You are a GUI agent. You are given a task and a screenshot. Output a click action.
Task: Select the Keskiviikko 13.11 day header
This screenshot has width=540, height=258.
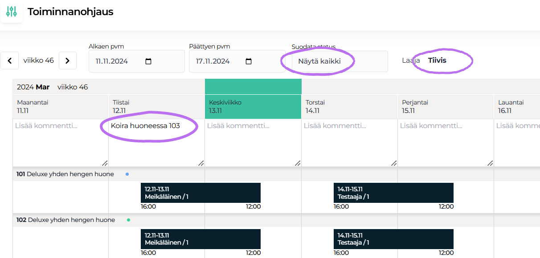[253, 106]
